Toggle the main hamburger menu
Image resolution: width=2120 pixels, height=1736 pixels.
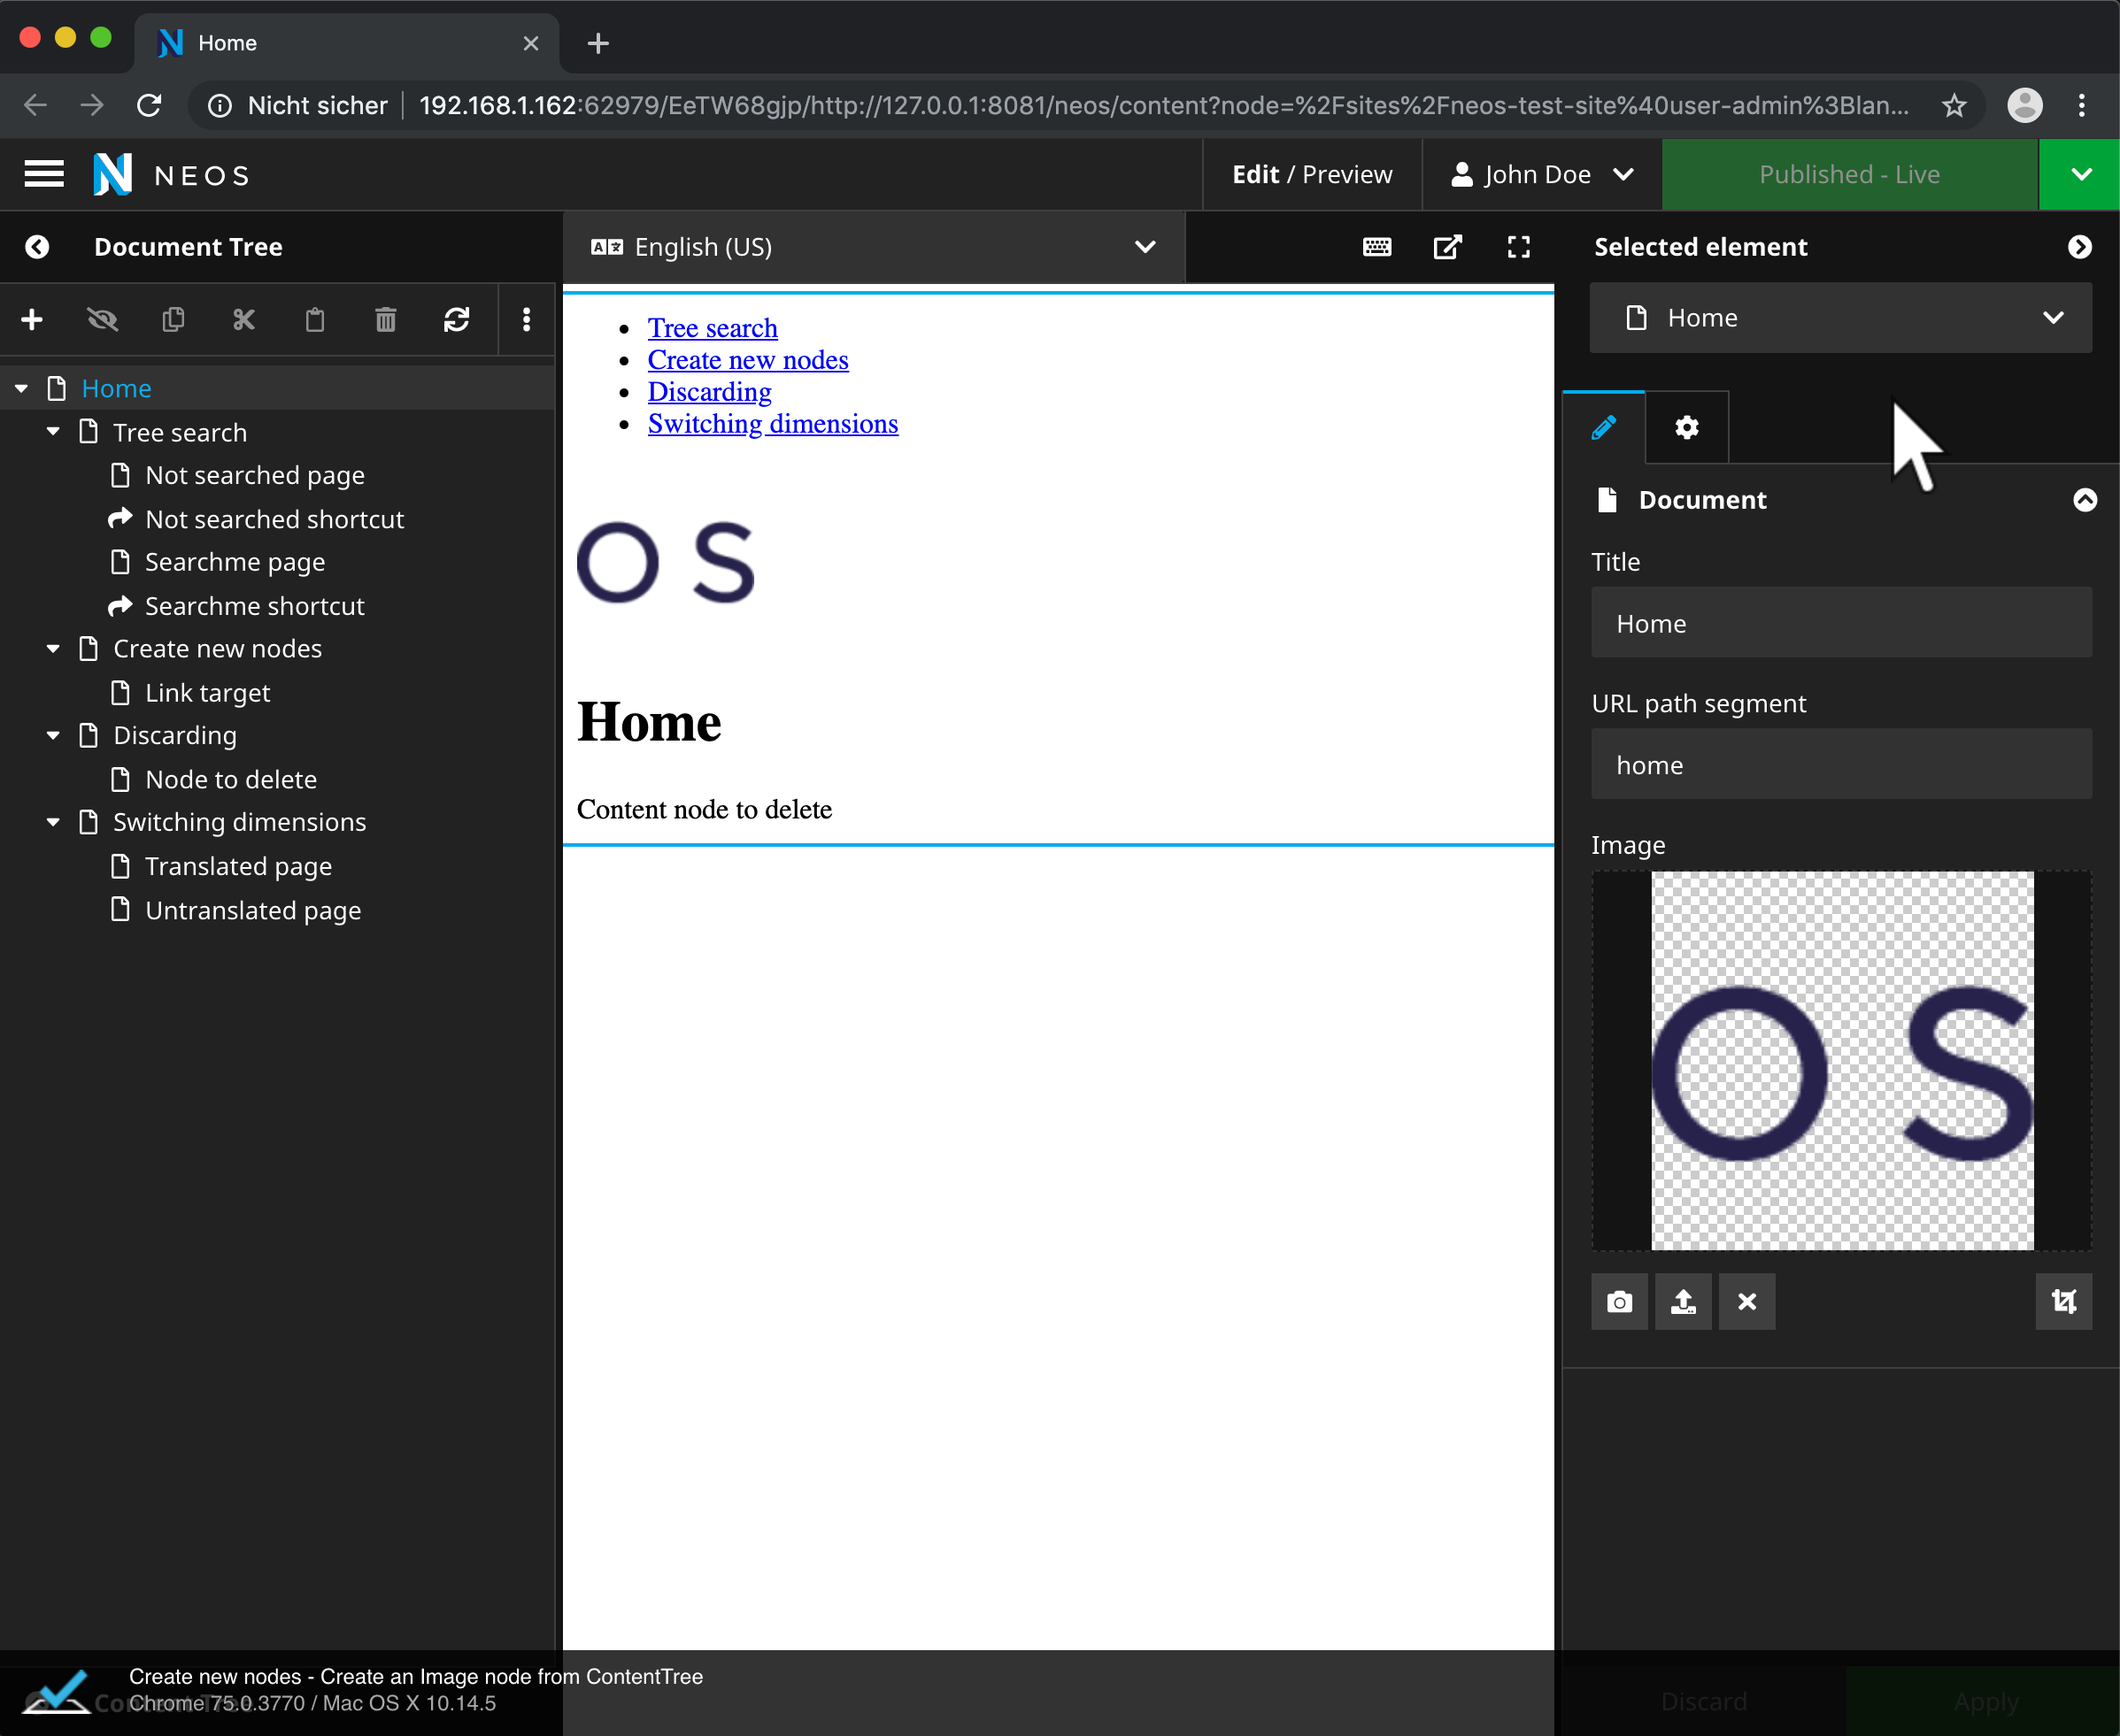[x=44, y=174]
